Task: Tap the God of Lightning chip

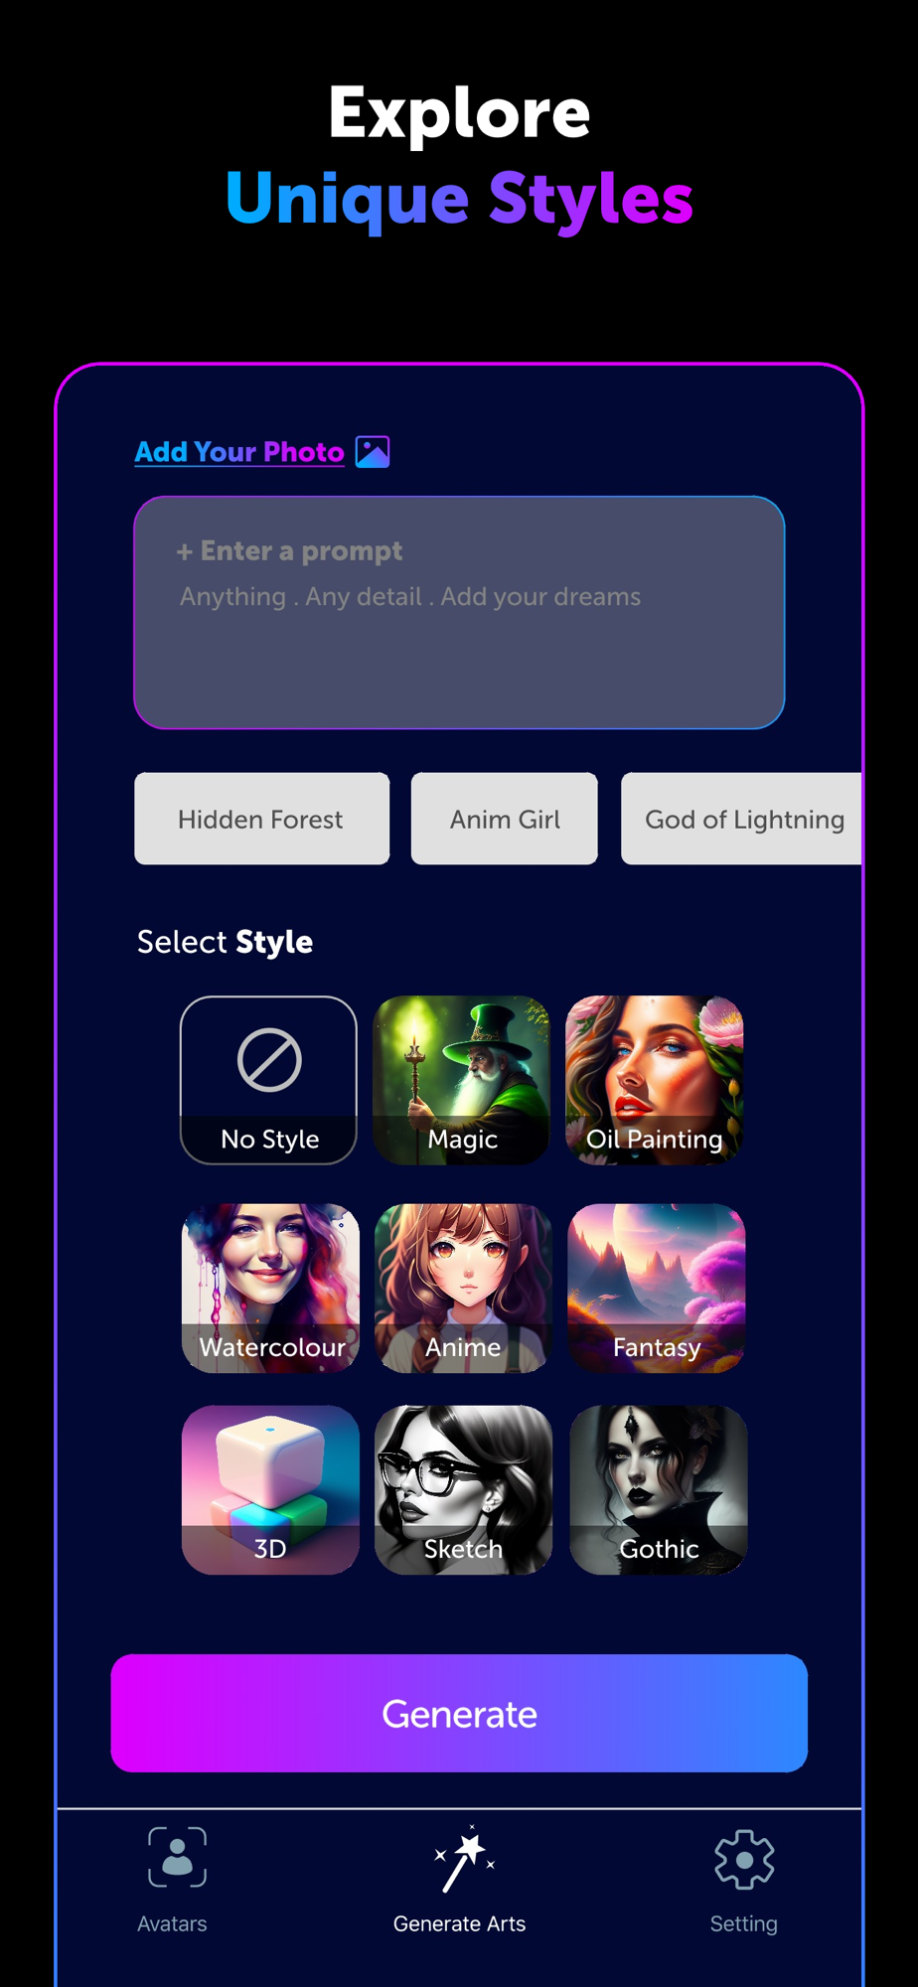Action: click(741, 819)
